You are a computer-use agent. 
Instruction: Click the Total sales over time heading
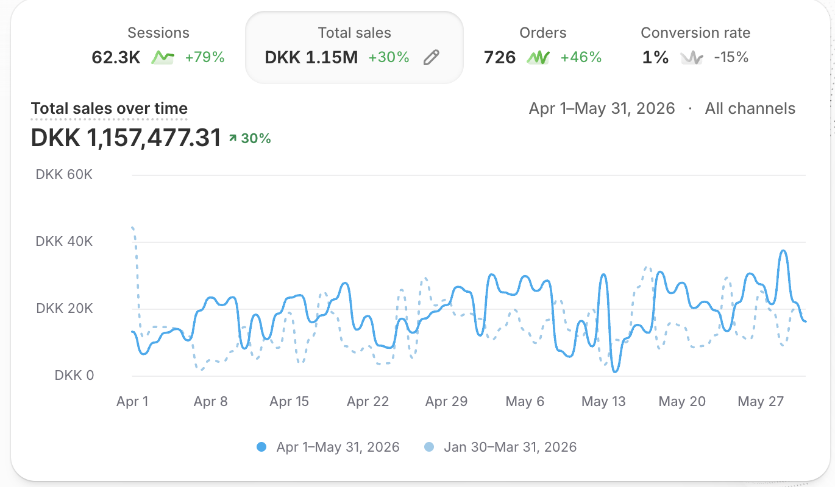(x=109, y=109)
